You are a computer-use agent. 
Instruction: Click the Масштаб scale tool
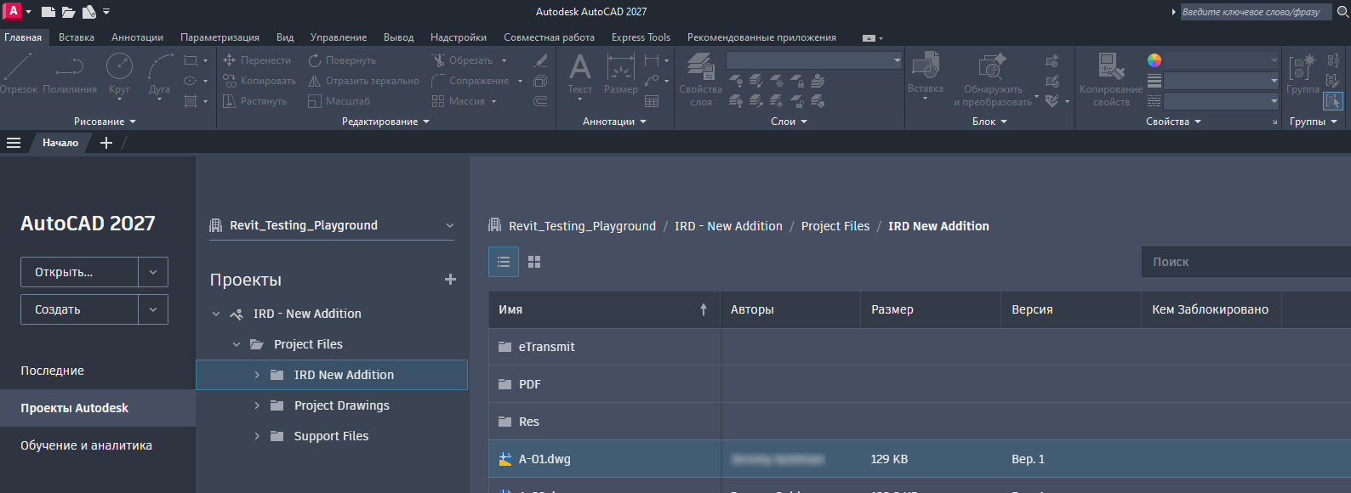[x=339, y=101]
